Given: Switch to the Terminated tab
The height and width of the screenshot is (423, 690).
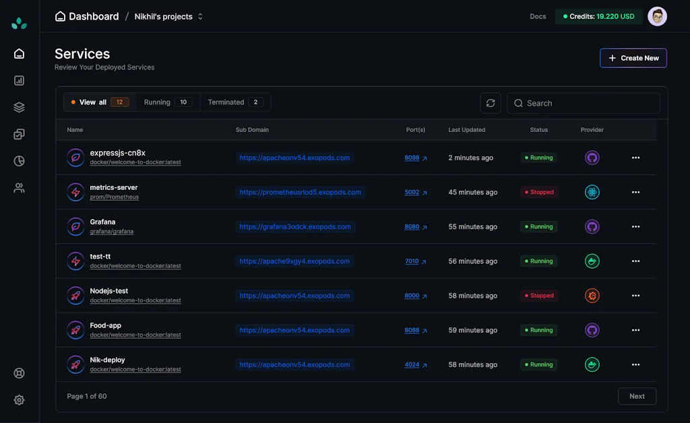Looking at the screenshot, I should tap(234, 102).
